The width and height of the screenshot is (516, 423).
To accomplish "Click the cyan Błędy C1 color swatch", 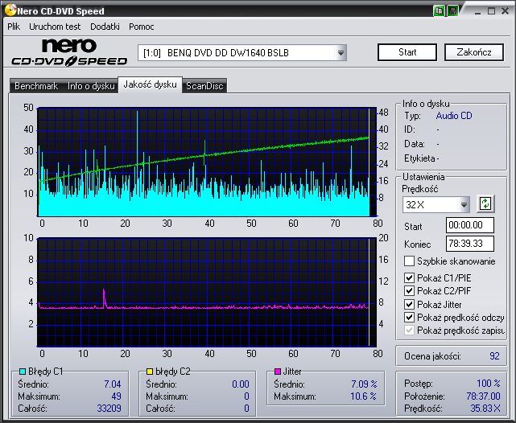I will click(23, 372).
